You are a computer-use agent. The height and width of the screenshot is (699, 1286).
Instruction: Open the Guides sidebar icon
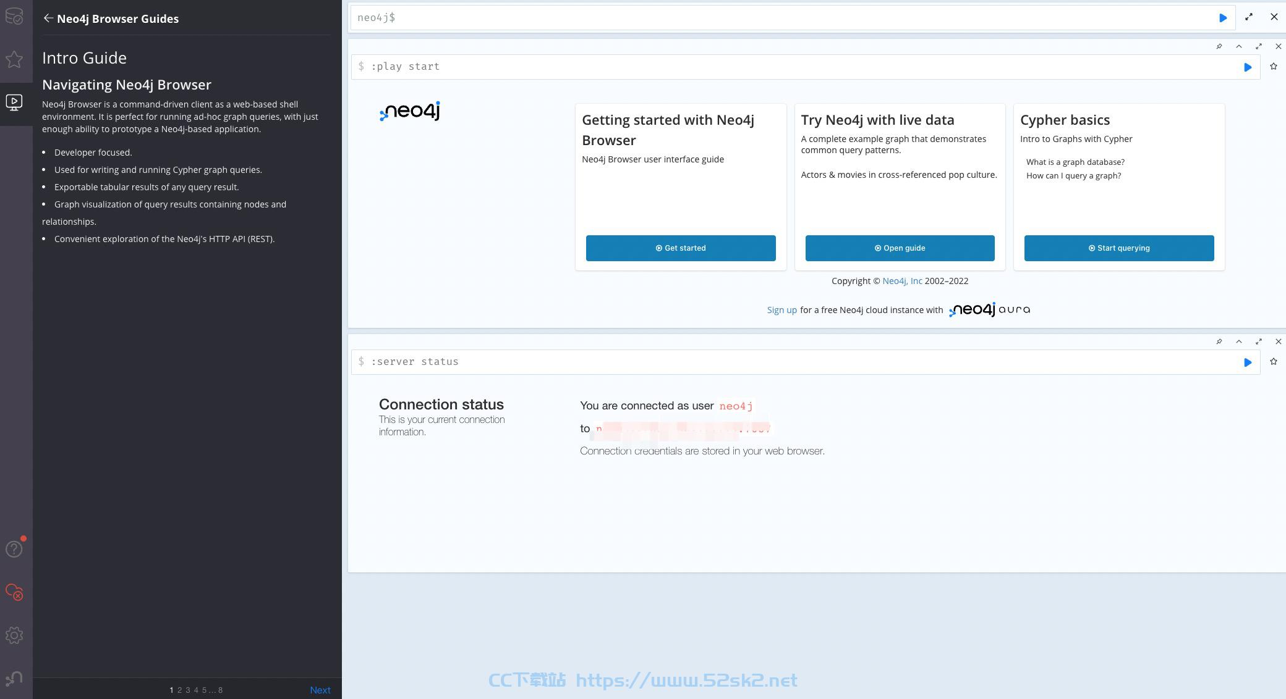point(14,103)
